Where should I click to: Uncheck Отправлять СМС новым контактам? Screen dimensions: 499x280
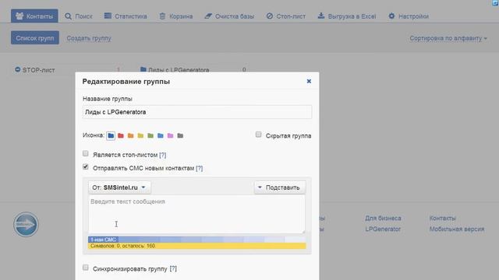point(85,167)
